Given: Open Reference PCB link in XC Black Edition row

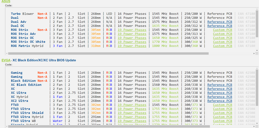Looking at the screenshot, I should 220,85.
